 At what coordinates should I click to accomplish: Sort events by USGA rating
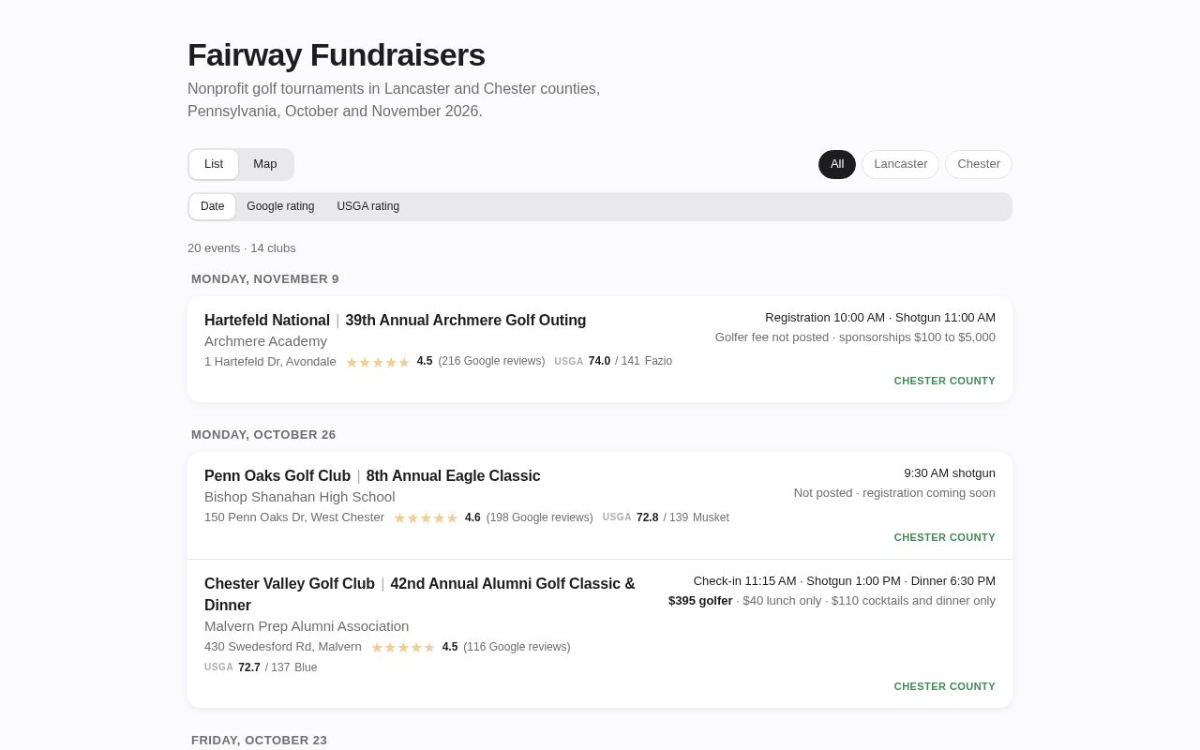tap(367, 206)
